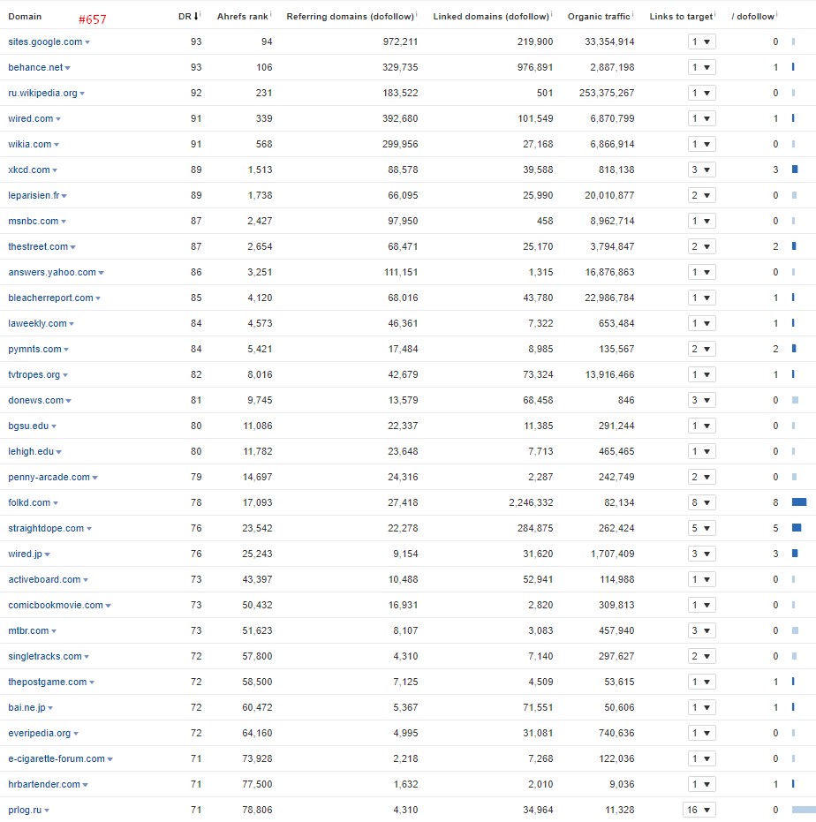Open the caret menu beside donews.com
Image resolution: width=816 pixels, height=822 pixels.
click(x=69, y=401)
